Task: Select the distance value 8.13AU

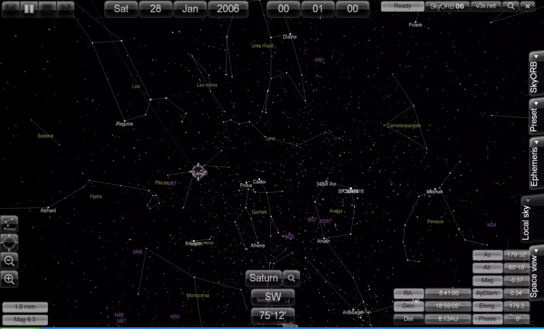Action: coord(448,319)
